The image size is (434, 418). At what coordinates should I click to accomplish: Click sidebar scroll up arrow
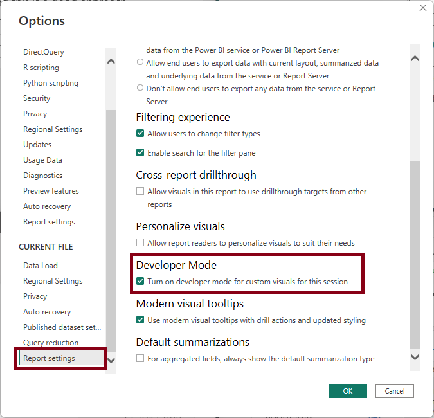tap(111, 62)
